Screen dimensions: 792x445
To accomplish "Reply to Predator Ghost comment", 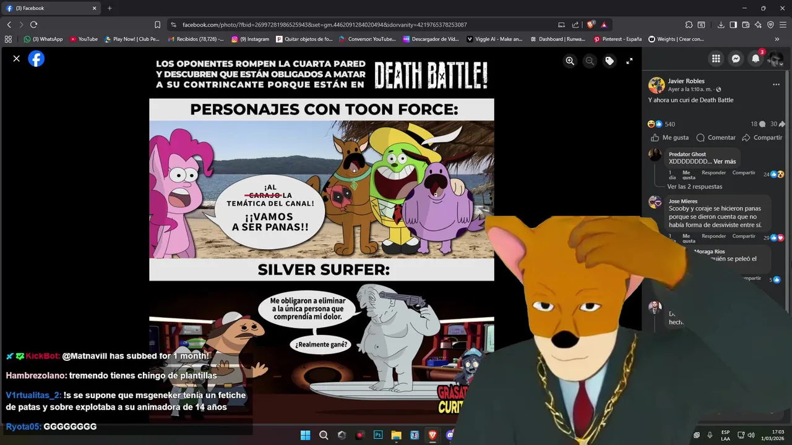I will point(713,173).
